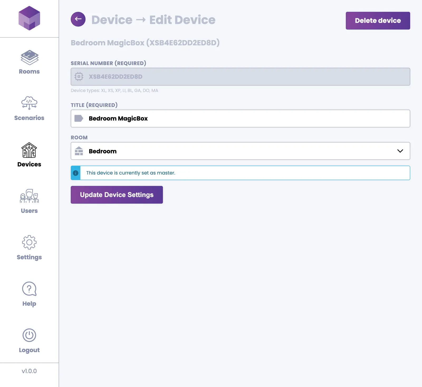This screenshot has height=387, width=422.
Task: Log out via the power icon
Action: (29, 335)
